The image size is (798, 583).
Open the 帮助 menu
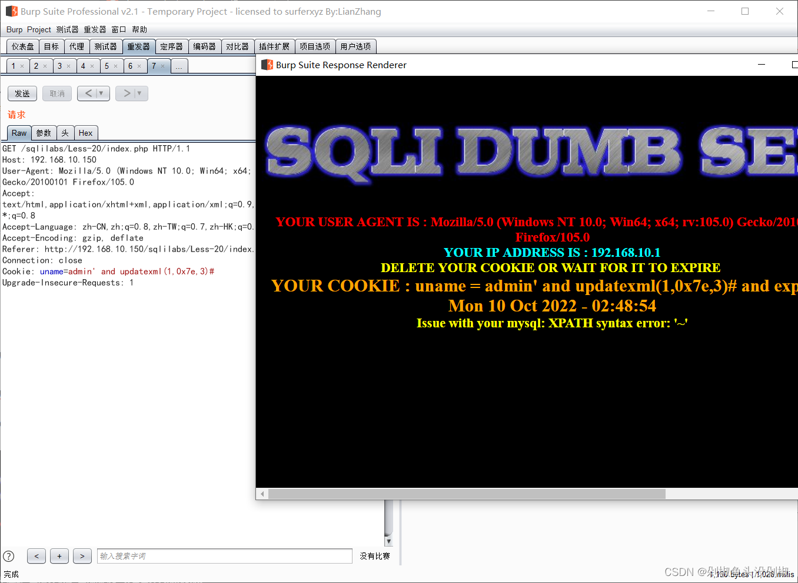click(139, 29)
